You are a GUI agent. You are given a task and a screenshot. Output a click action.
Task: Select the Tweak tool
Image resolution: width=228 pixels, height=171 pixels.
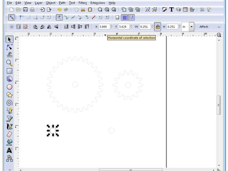9,55
